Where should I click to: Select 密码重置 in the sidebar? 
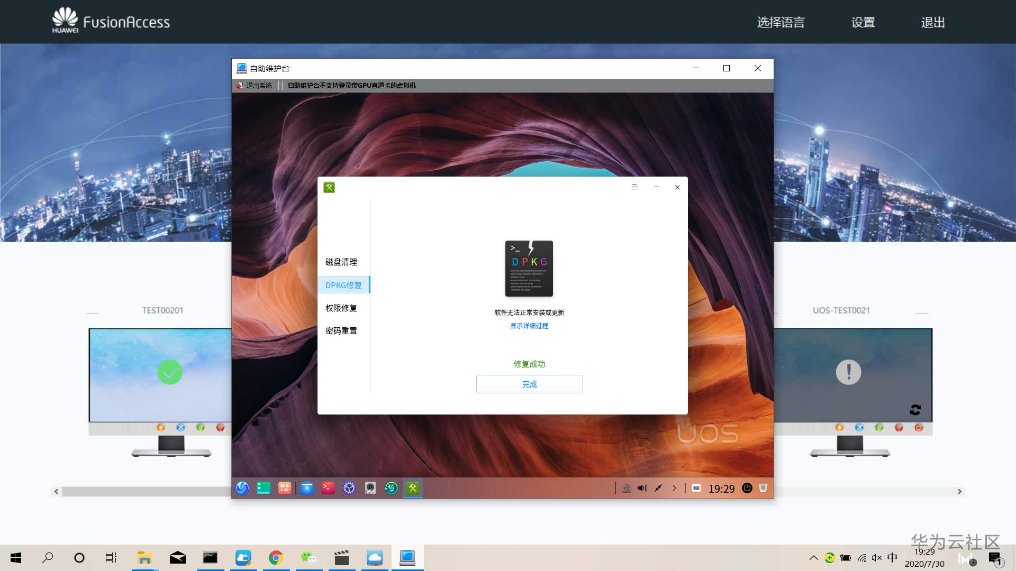tap(341, 331)
